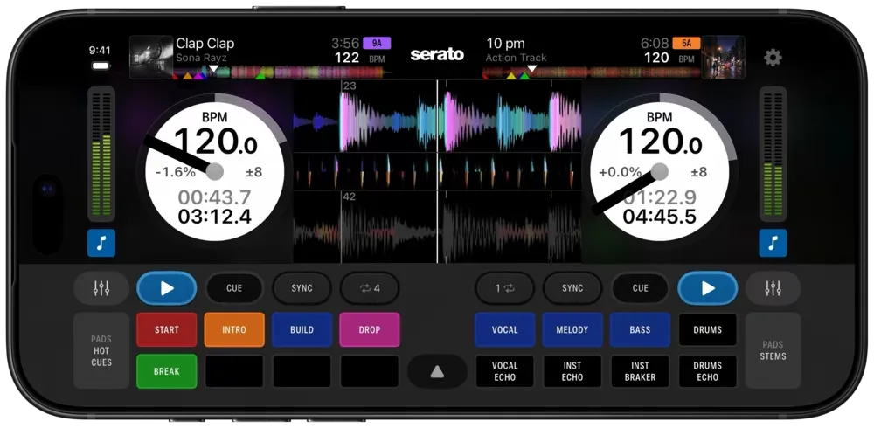Trigger the blue BUILD hot cue pad
Viewport: 874px width, 428px height.
tap(302, 330)
